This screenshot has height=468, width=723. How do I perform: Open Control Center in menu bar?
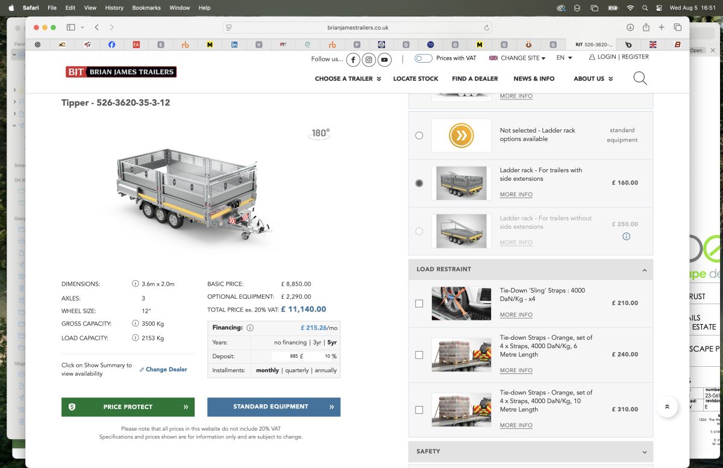pos(659,8)
